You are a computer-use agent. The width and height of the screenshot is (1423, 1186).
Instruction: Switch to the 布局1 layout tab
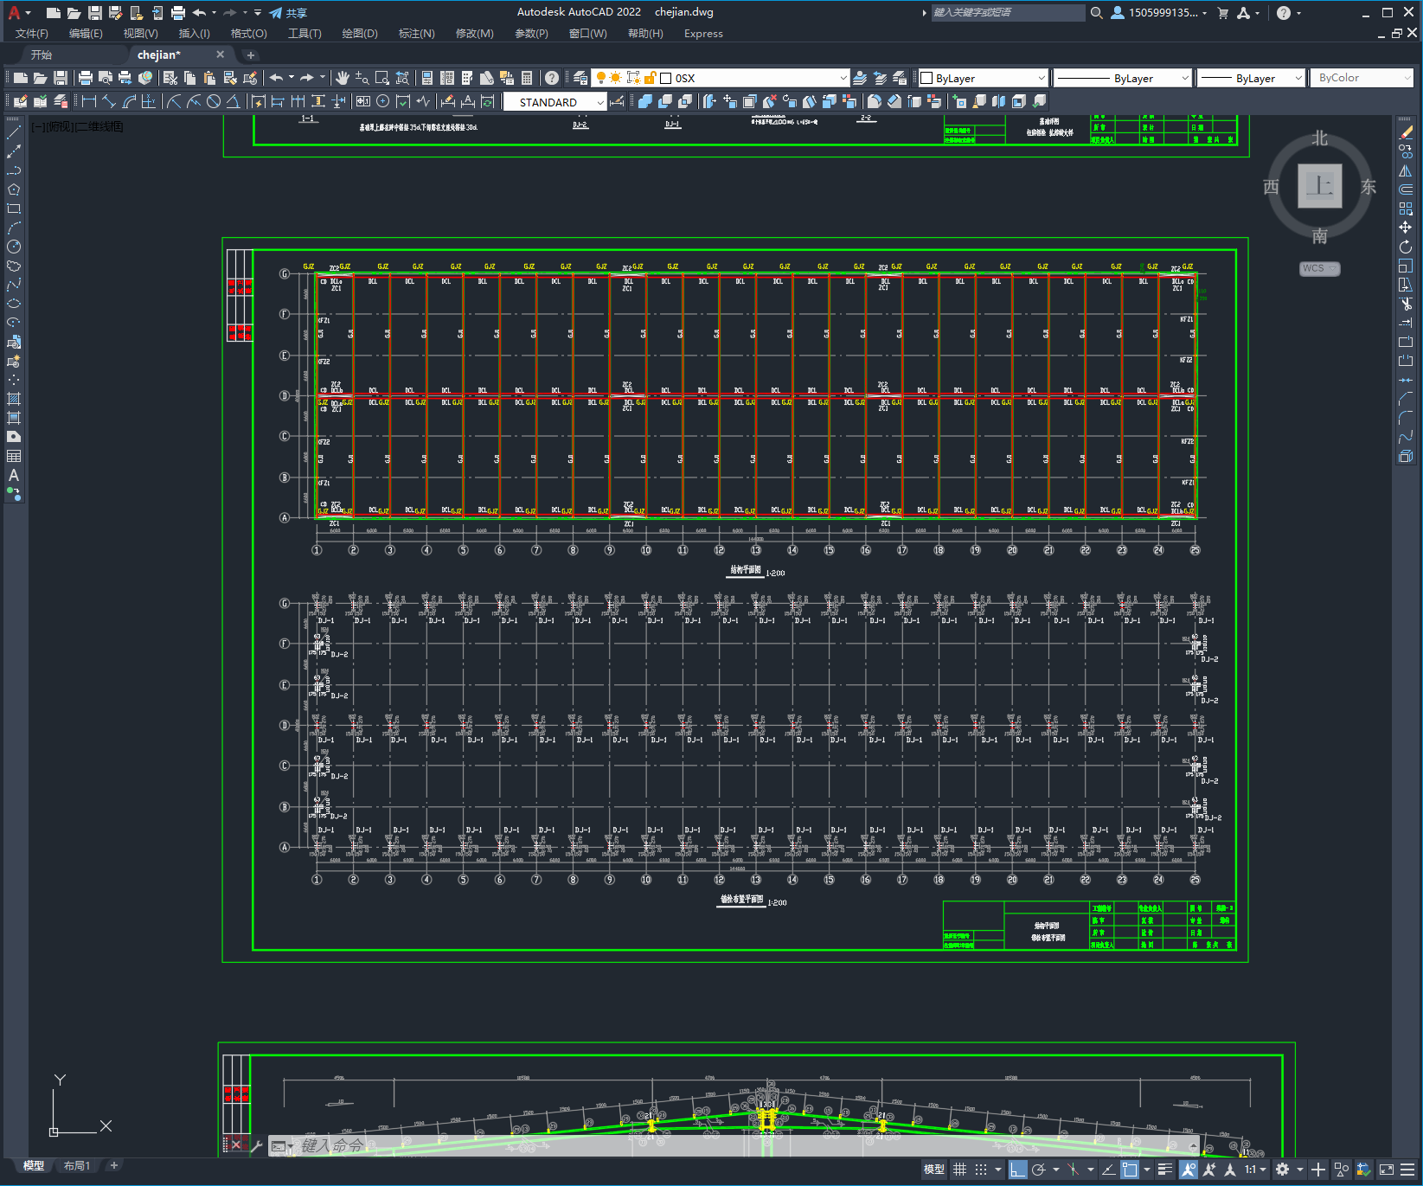77,1166
